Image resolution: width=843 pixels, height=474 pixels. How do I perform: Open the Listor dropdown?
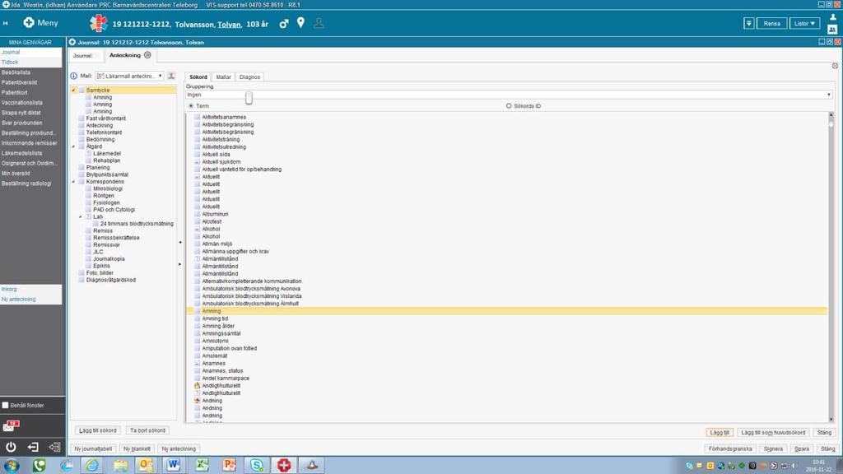pos(804,23)
